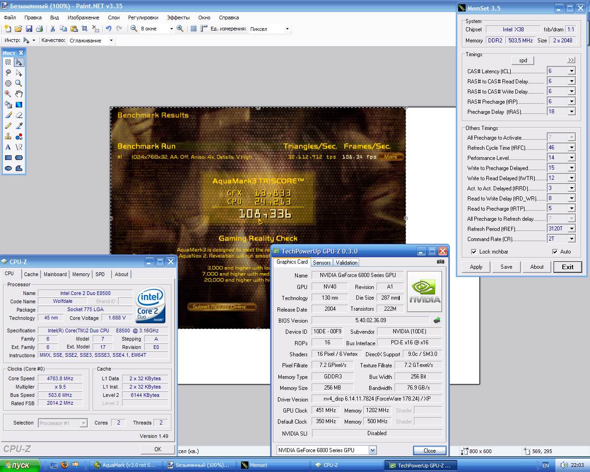The width and height of the screenshot is (590, 472).
Task: Click the Windows 'пуск' Start button
Action: point(20,465)
